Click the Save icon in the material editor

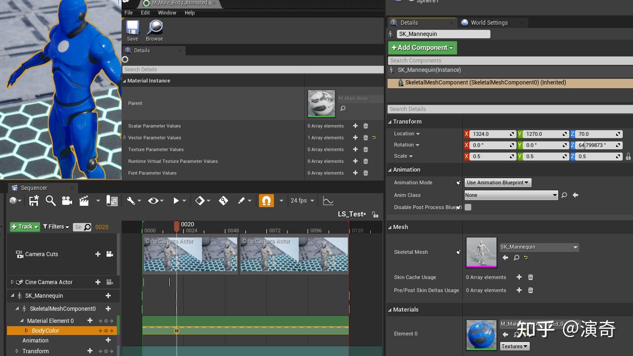click(132, 28)
